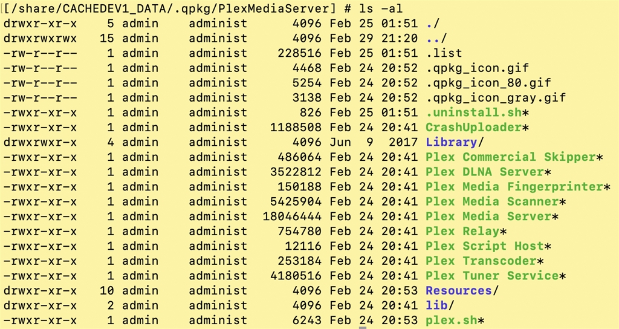Select the .qpkg_icon_80.gif file name

(488, 83)
